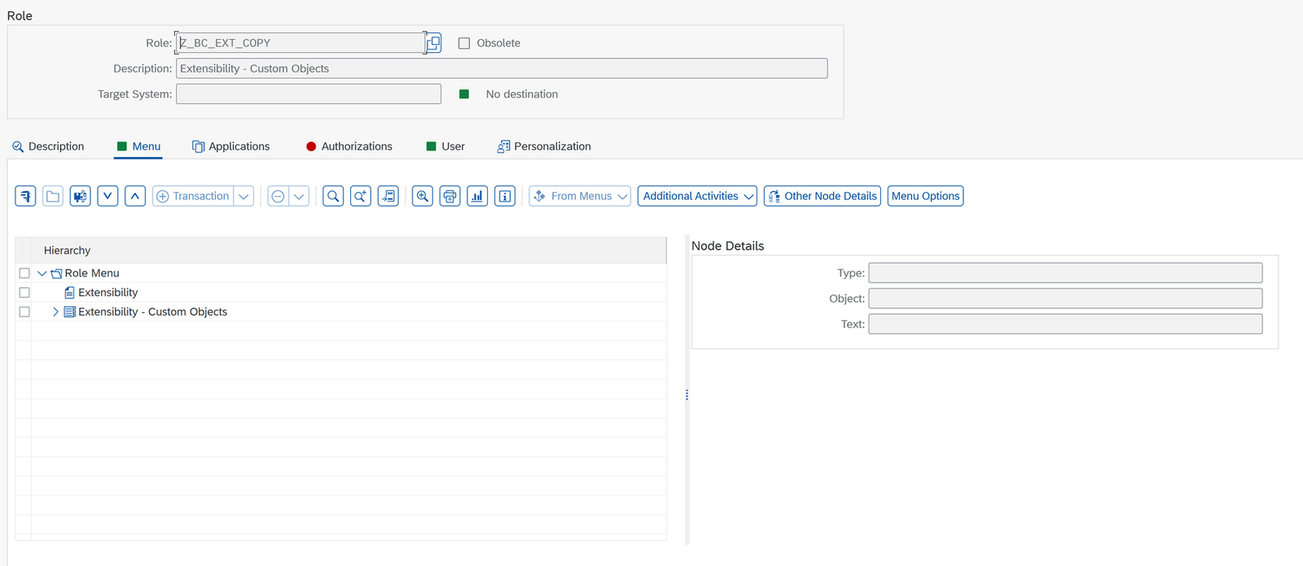Click the zoom-in detail icon

[423, 196]
